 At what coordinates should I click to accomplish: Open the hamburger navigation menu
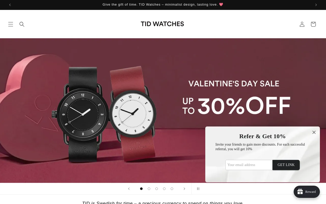(x=11, y=24)
